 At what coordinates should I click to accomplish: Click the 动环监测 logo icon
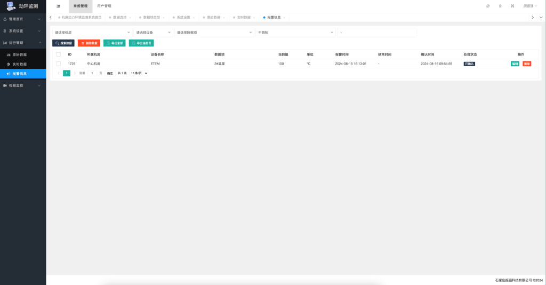[11, 6]
